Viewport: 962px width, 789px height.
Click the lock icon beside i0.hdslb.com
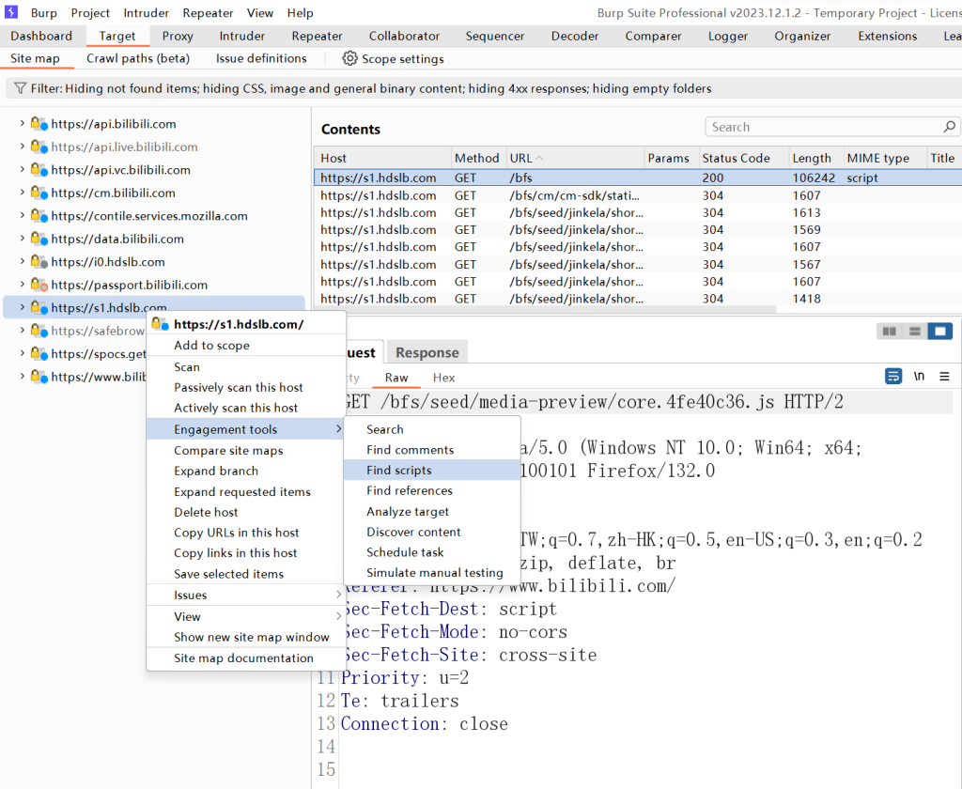[x=39, y=262]
